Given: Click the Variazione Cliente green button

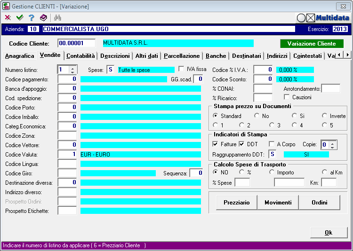Looking at the screenshot, I should [x=312, y=43].
